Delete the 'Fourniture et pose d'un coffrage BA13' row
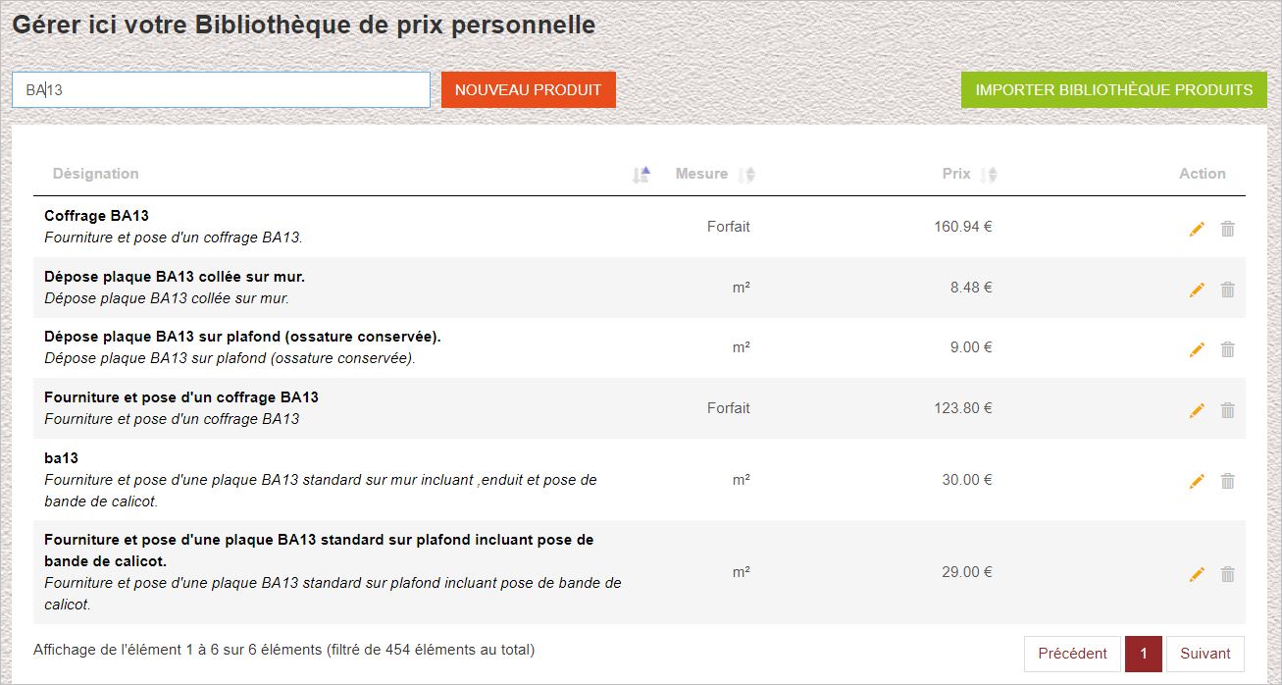 click(1228, 410)
